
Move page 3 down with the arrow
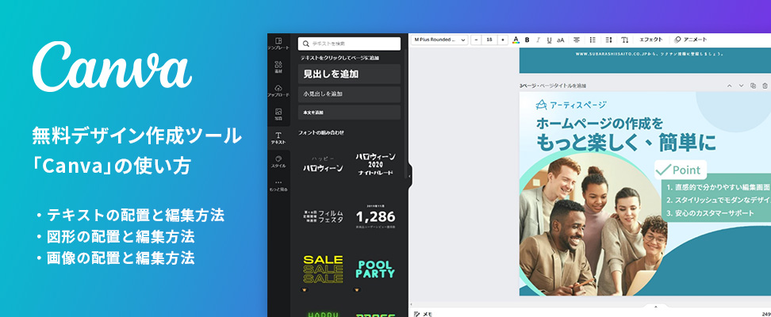[x=741, y=86]
